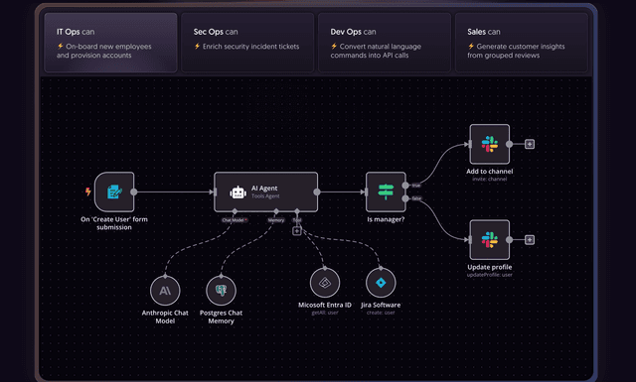The height and width of the screenshot is (382, 636).
Task: Click 'On-board new employees' description text
Action: click(103, 51)
